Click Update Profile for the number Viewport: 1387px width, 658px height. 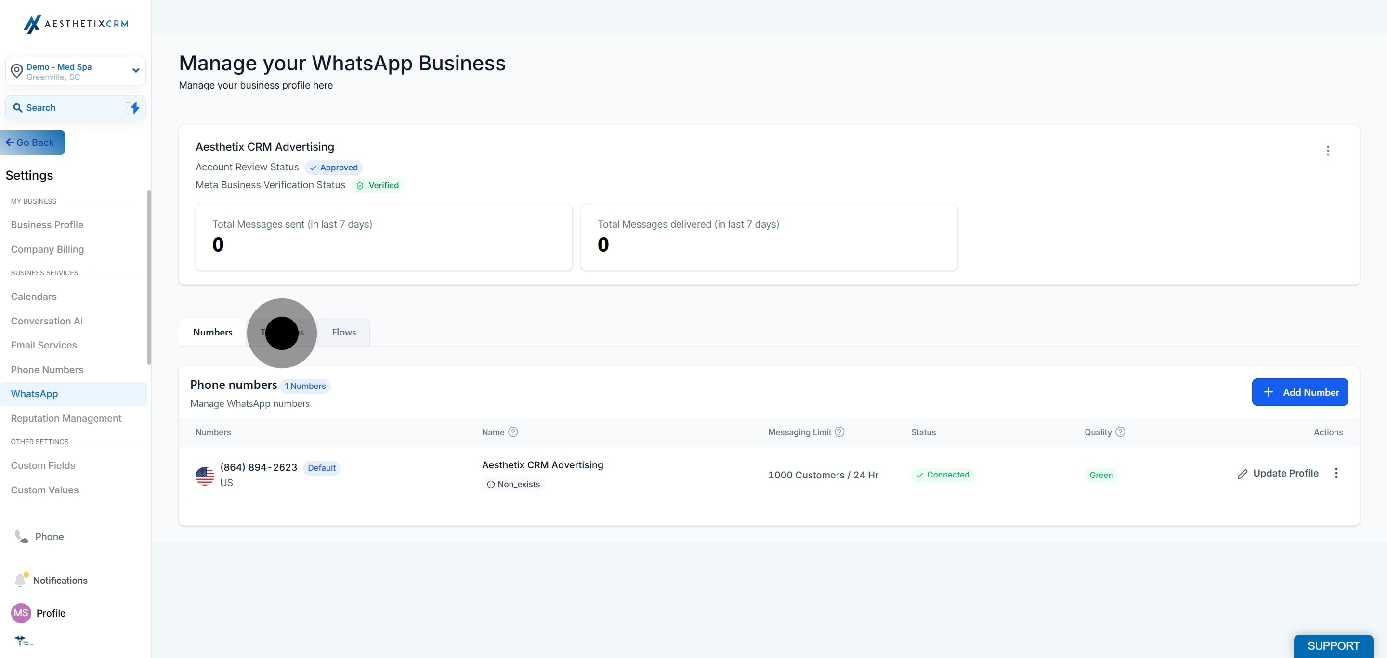(1278, 474)
